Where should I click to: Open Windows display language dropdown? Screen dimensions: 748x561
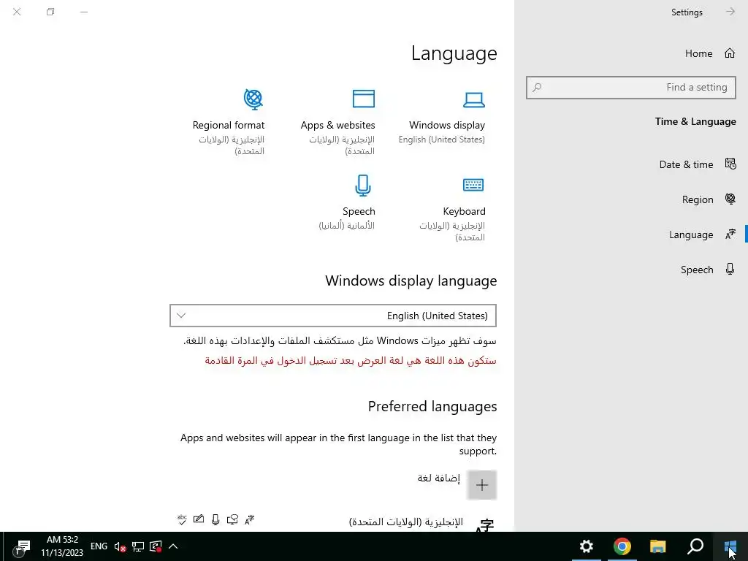pyautogui.click(x=333, y=316)
